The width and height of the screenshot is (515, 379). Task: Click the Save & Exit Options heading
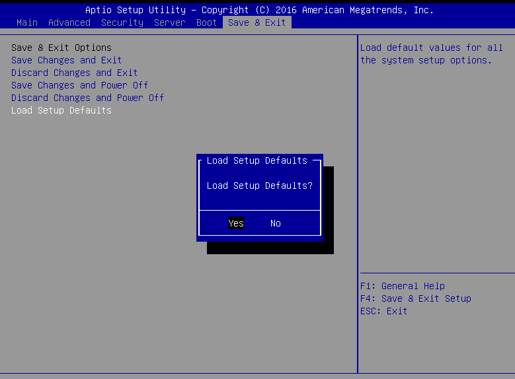tap(61, 48)
